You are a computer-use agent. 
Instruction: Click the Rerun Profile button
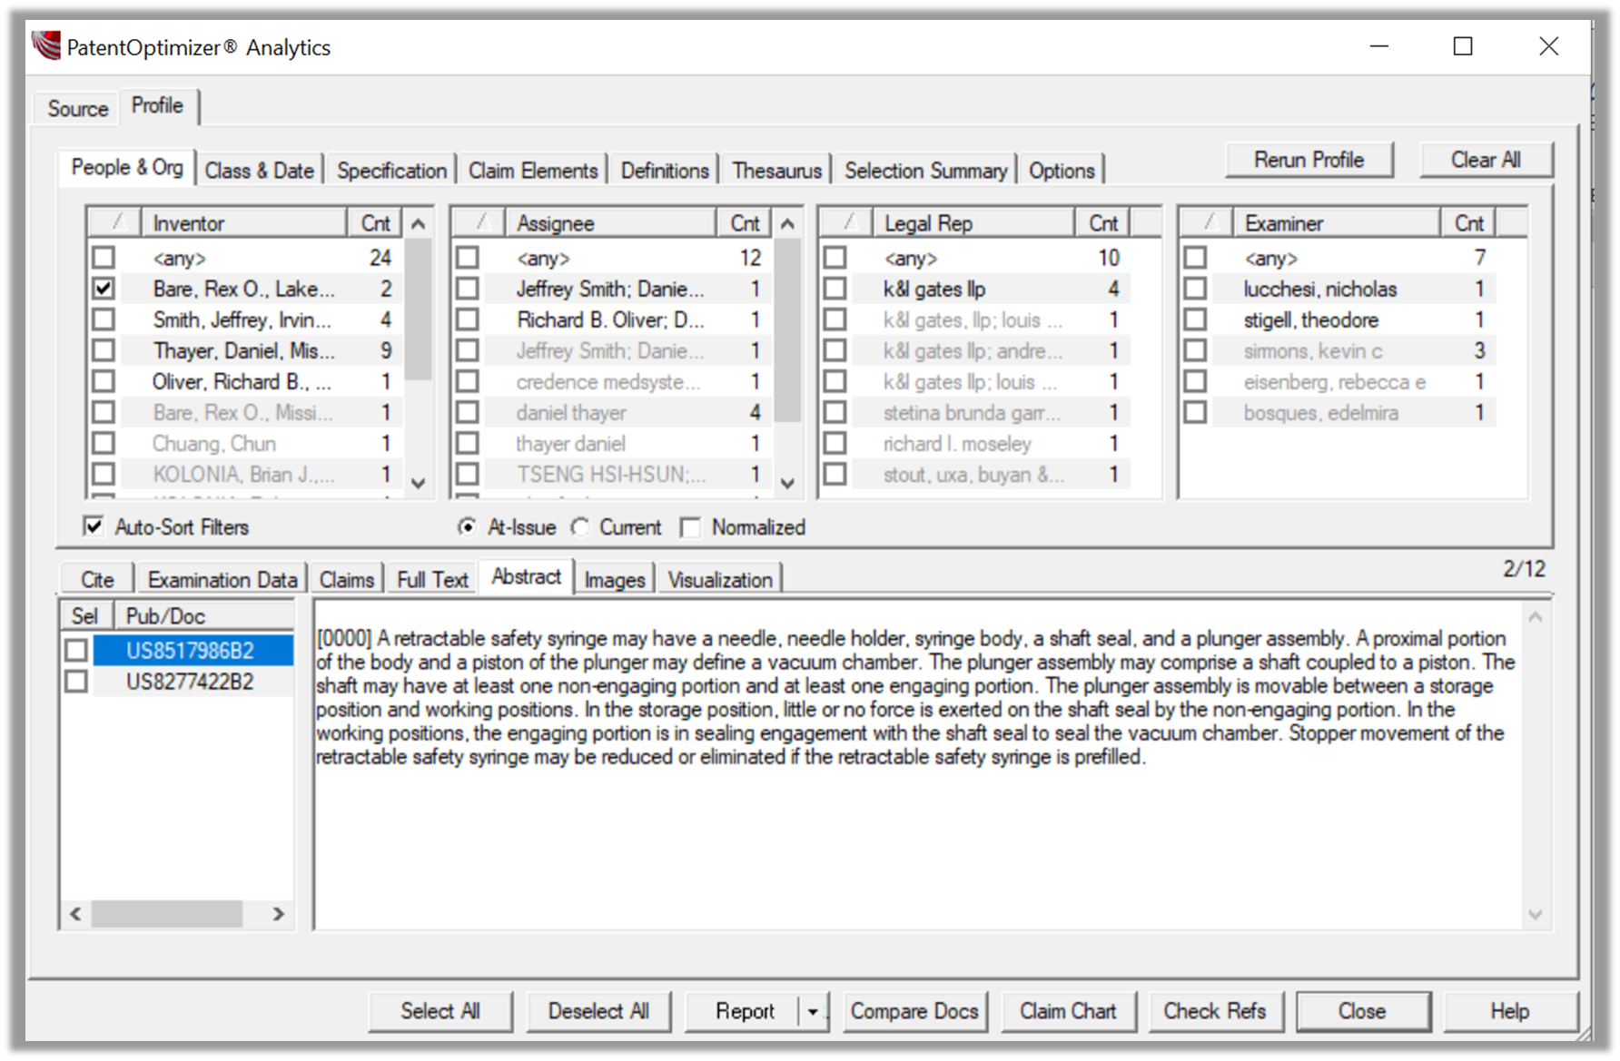coord(1309,160)
